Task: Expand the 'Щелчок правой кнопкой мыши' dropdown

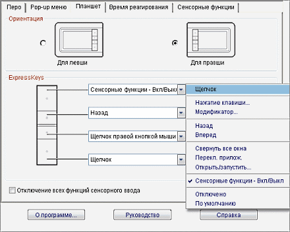Action: (x=181, y=136)
